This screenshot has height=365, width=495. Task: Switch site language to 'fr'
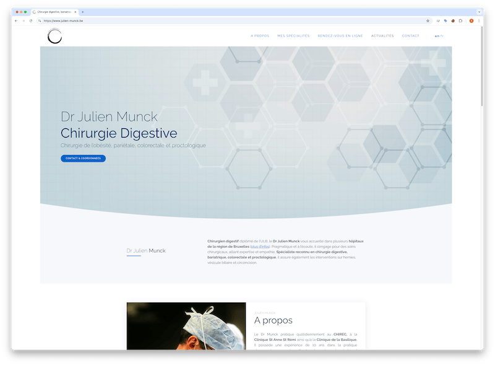coord(442,36)
